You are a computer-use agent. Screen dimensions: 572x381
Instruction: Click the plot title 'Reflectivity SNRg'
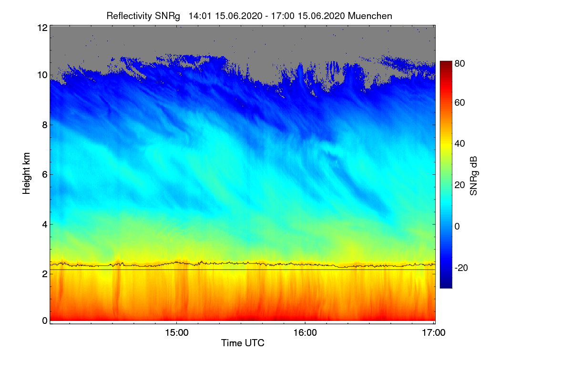click(x=143, y=16)
